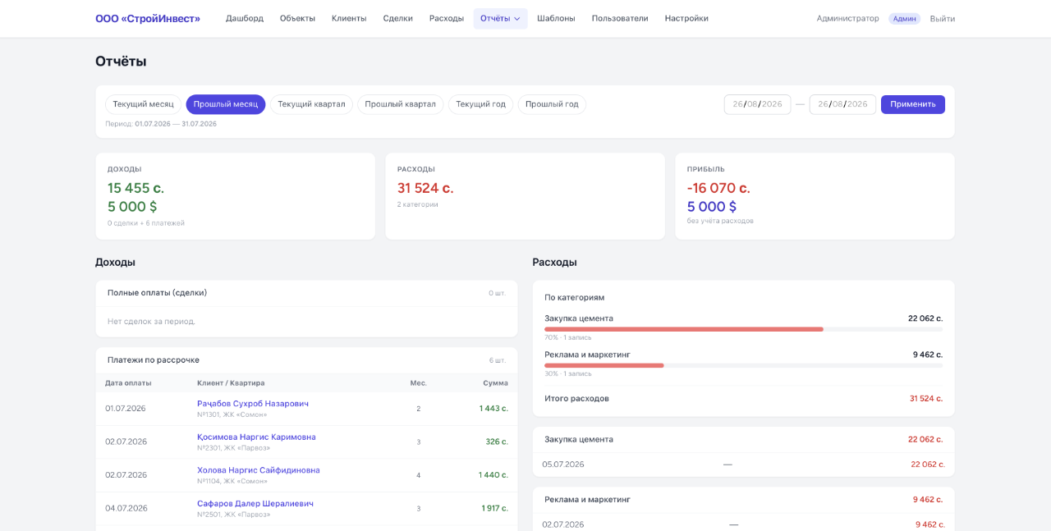Click the Период: 01.07.2026 — 31.07.2026 label
Screen dimensions: 1051x531
click(161, 124)
